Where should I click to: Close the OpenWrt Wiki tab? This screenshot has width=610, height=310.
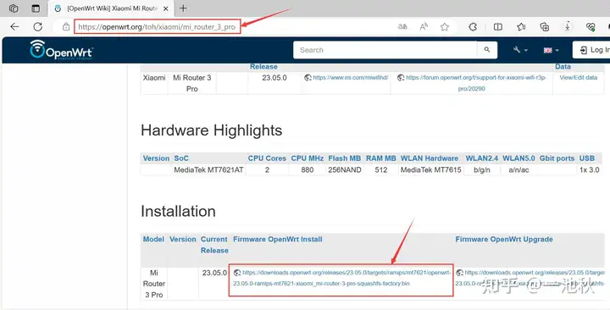pyautogui.click(x=166, y=8)
